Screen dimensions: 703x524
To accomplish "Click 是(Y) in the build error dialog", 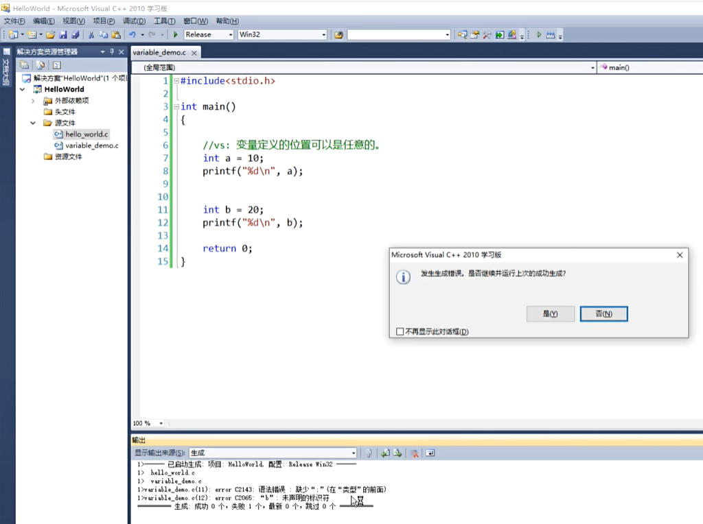I will pyautogui.click(x=551, y=314).
